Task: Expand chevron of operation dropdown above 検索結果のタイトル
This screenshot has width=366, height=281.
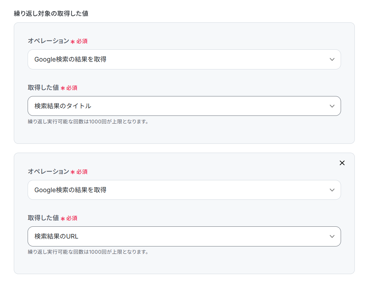Action: click(x=332, y=59)
